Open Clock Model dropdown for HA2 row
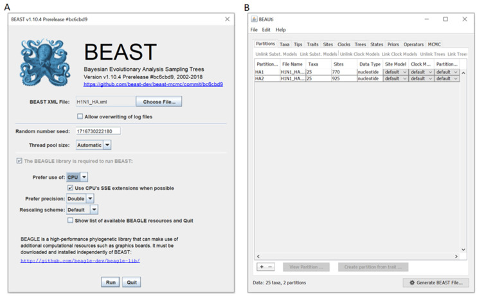 tap(421, 79)
